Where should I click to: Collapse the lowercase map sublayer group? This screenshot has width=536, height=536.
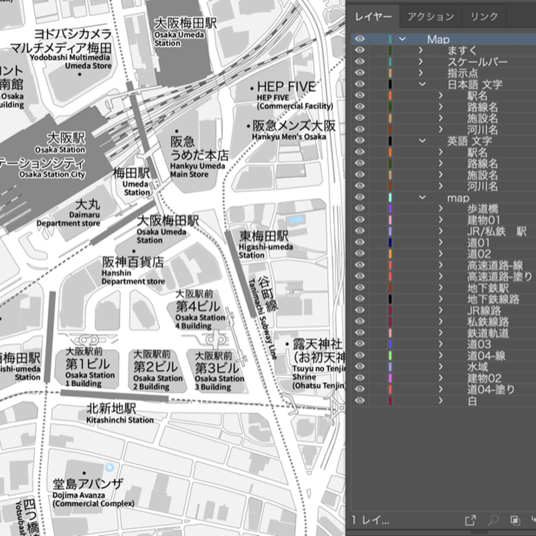[422, 198]
